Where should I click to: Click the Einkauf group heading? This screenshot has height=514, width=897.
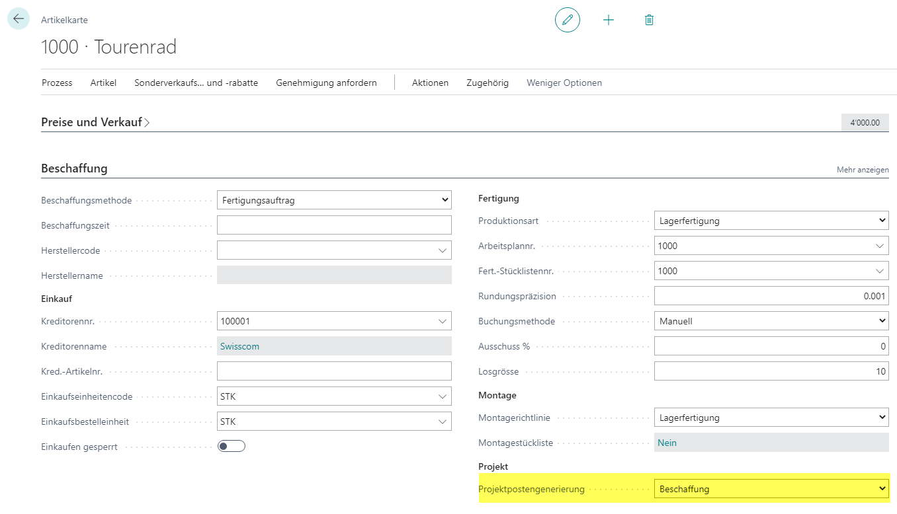tap(56, 299)
